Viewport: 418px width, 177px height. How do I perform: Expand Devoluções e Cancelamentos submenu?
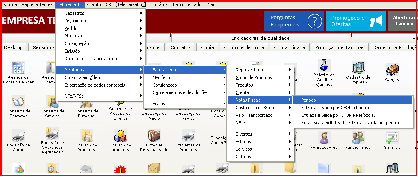[x=100, y=59]
